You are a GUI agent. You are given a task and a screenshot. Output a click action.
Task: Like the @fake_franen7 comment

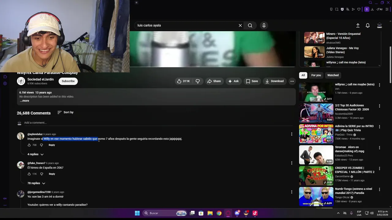[29, 174]
